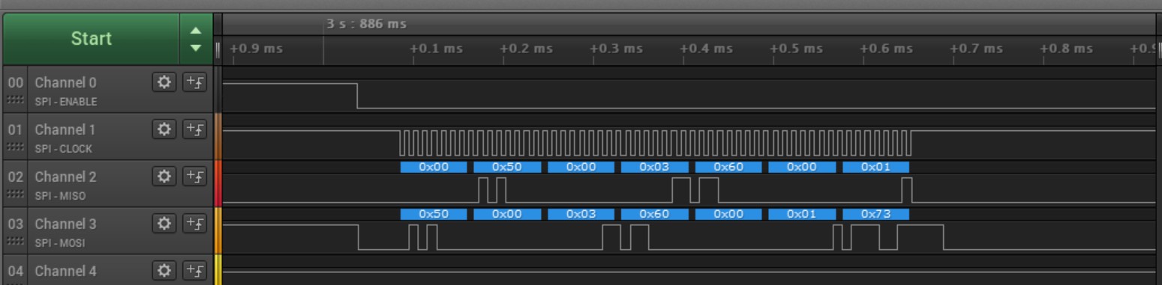Set trigger edge icon for Channel 3
The width and height of the screenshot is (1162, 285).
pyautogui.click(x=195, y=224)
